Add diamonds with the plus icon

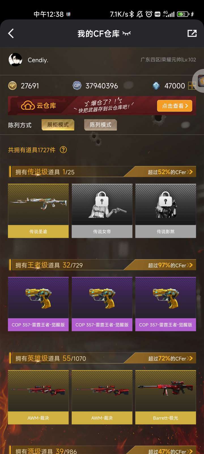tap(192, 86)
